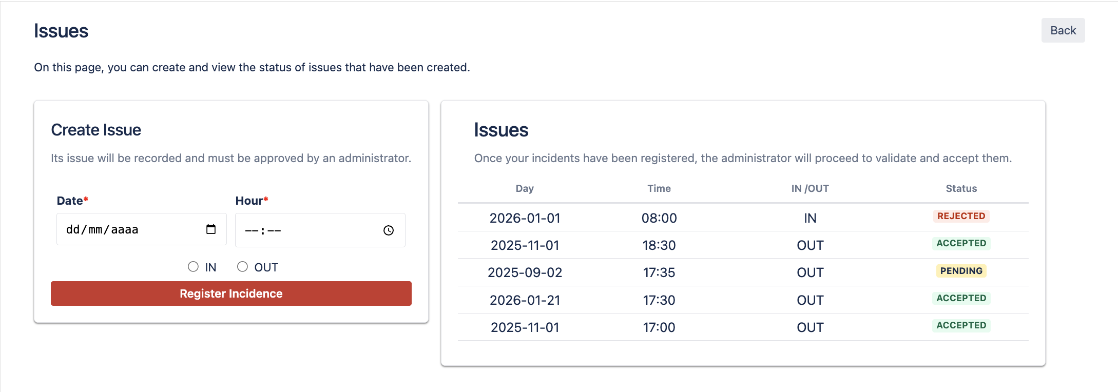Click the IN /OUT column header
Image resolution: width=1118 pixels, height=392 pixels.
(x=809, y=188)
